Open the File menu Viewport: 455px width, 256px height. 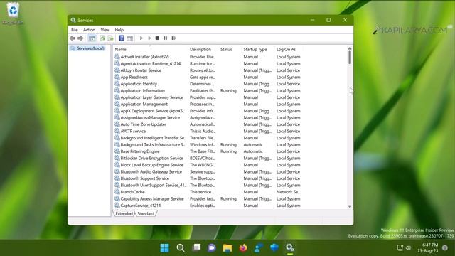[x=74, y=30]
